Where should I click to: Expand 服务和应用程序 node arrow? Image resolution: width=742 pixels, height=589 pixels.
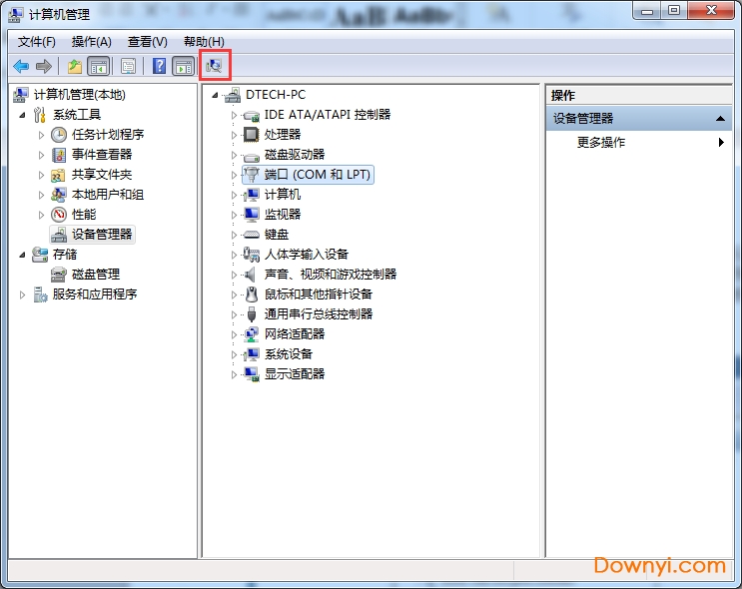(x=22, y=294)
